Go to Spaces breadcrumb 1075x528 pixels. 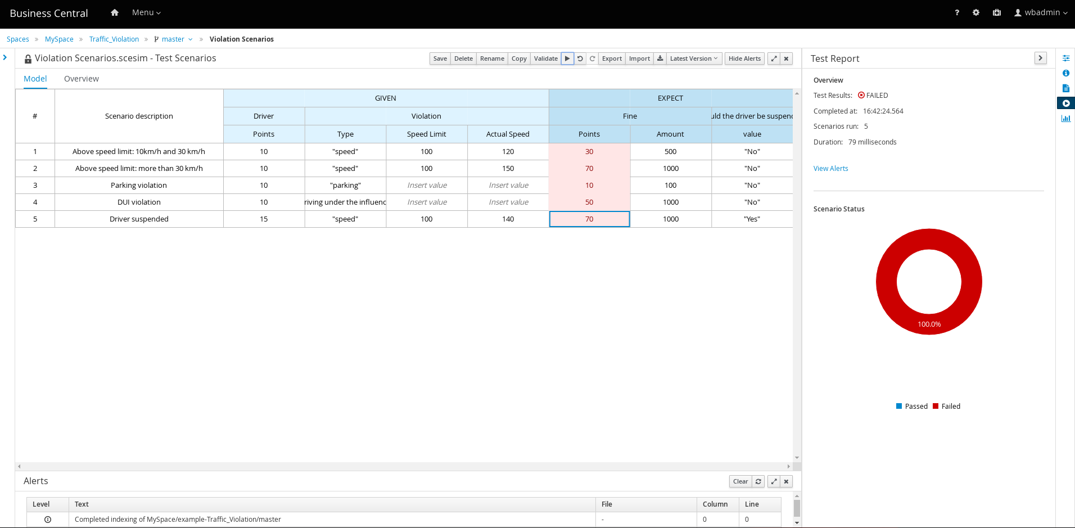coord(18,39)
